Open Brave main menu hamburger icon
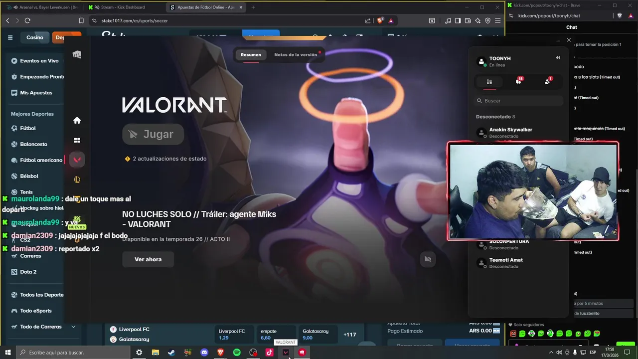This screenshot has width=638, height=359. [x=497, y=20]
